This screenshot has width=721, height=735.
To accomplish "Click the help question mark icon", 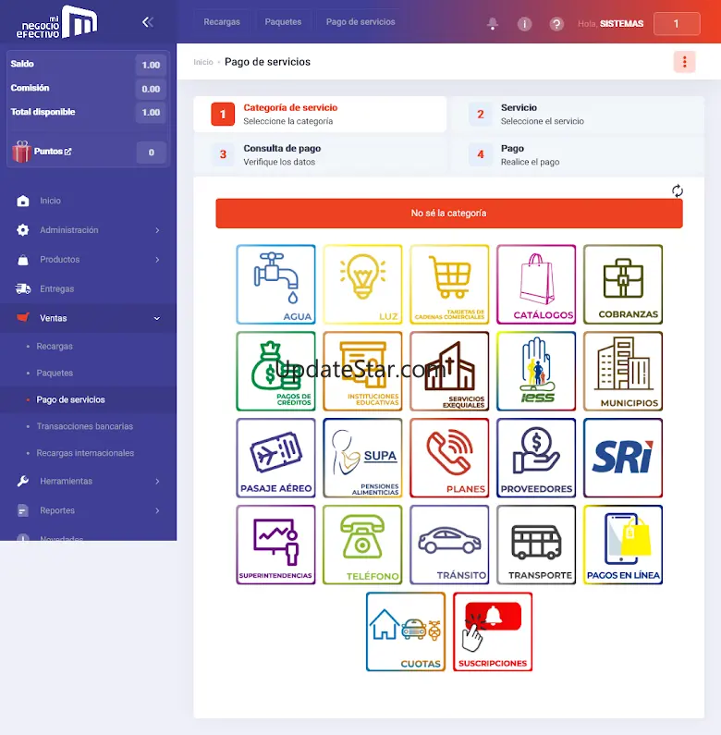I will (556, 23).
